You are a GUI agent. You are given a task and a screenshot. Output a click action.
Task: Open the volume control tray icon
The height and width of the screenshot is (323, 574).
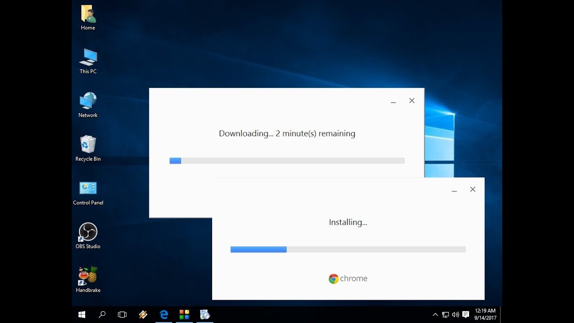456,314
